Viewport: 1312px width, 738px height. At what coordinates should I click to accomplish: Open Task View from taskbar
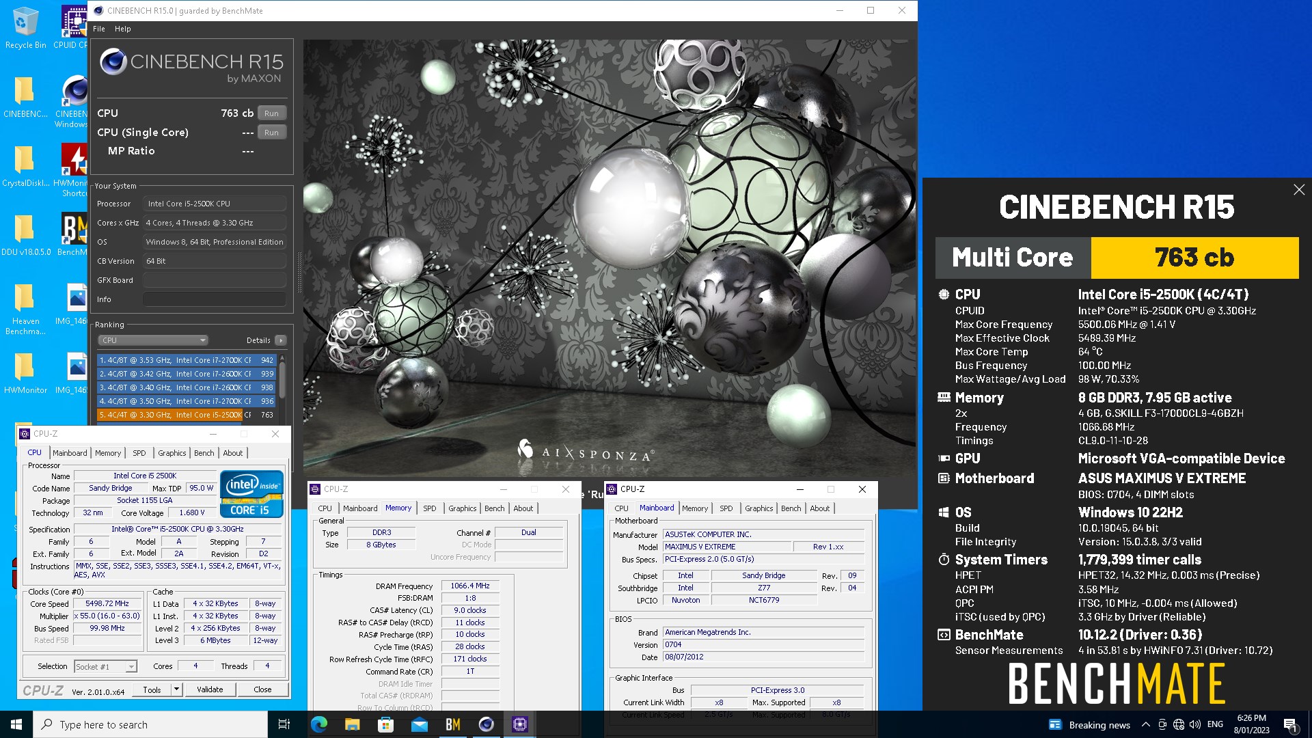click(x=284, y=724)
